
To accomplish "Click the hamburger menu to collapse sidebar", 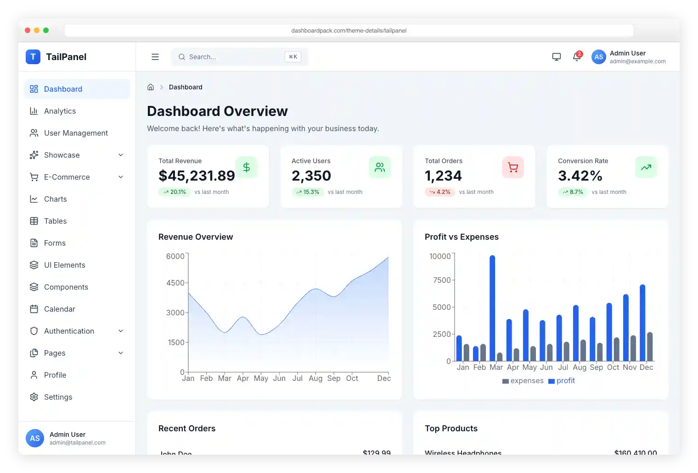I will (x=155, y=56).
